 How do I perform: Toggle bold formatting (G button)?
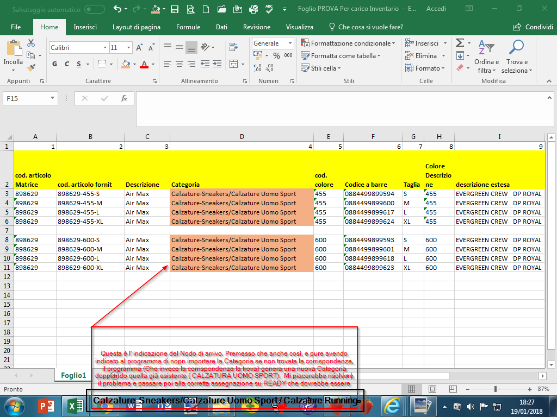55,64
